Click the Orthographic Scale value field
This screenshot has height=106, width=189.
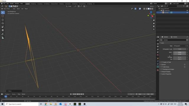(x=180, y=49)
